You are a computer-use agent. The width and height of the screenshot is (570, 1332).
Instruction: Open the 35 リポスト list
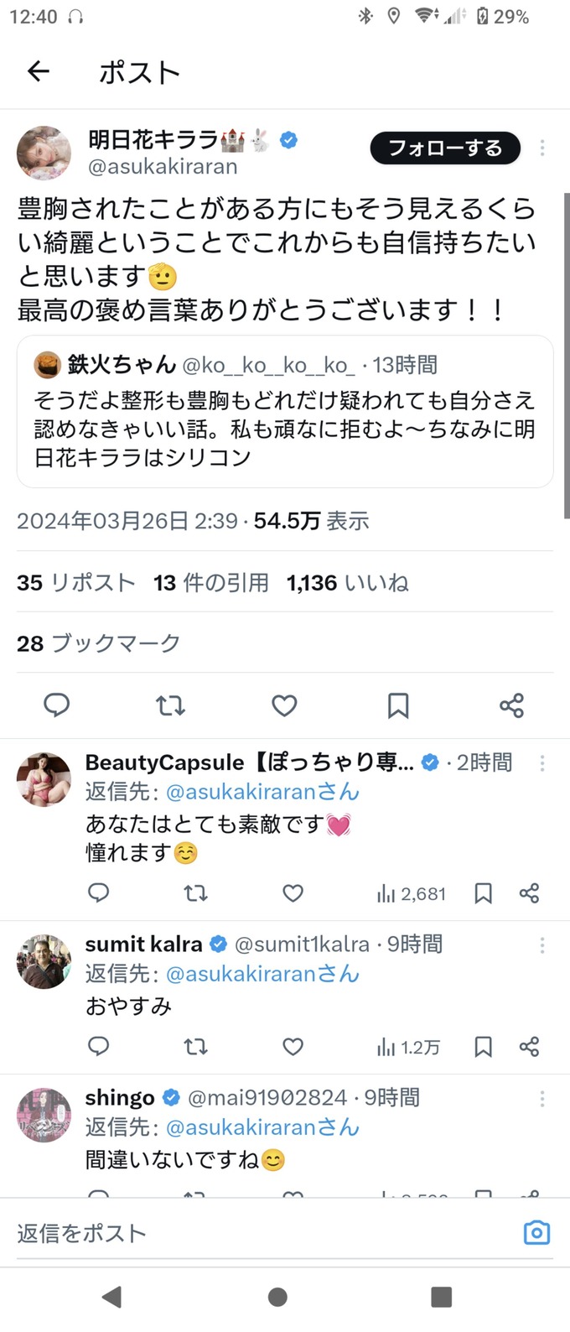coord(75,583)
